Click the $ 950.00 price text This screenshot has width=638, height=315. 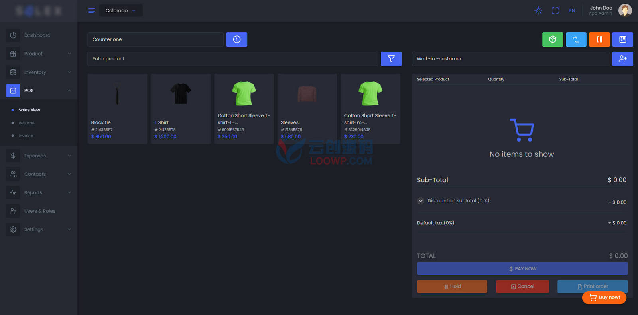101,137
